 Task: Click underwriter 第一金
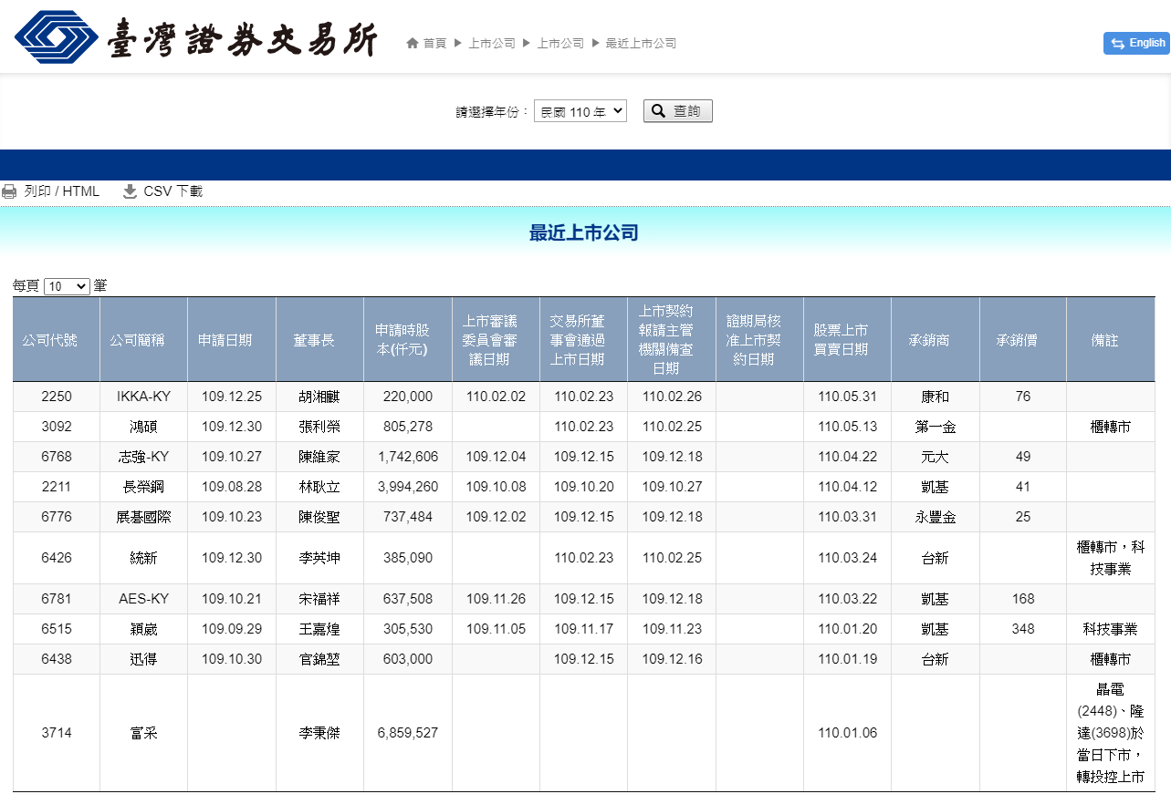(936, 427)
